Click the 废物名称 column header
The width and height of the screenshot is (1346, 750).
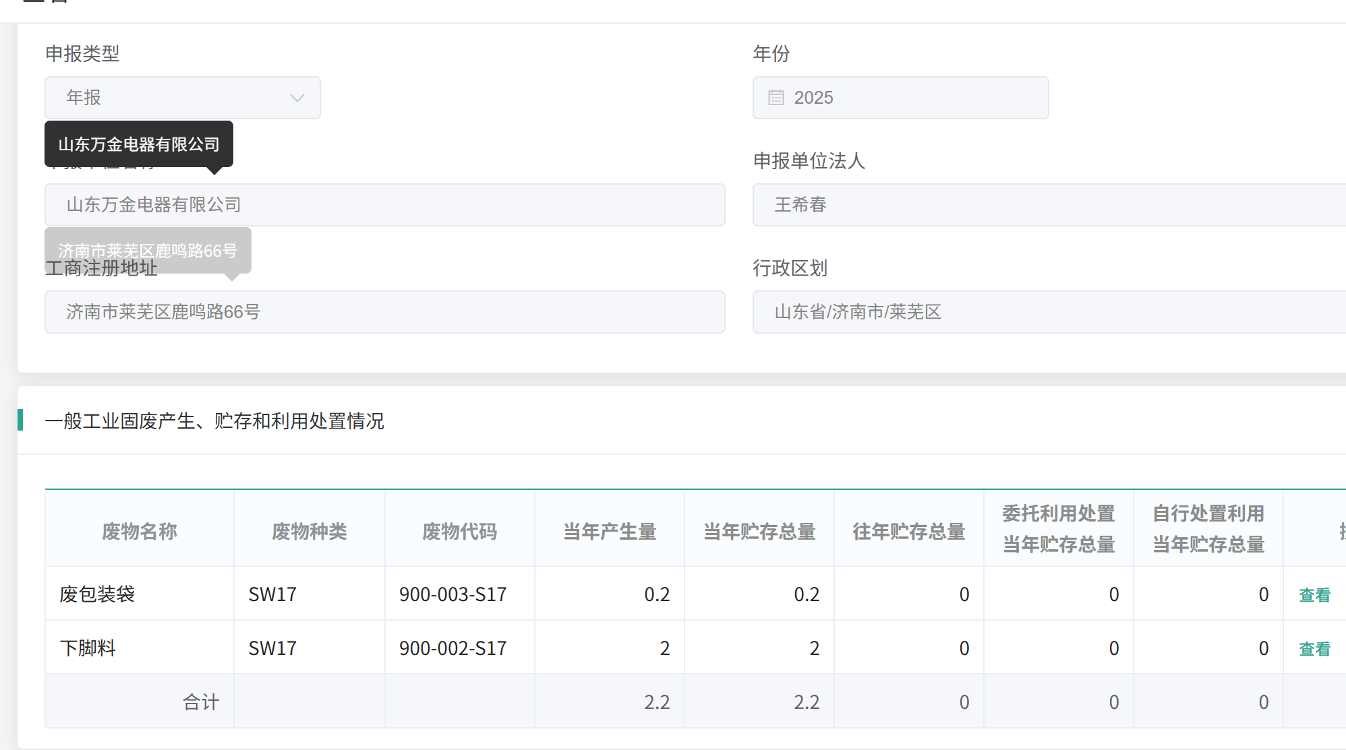[140, 531]
